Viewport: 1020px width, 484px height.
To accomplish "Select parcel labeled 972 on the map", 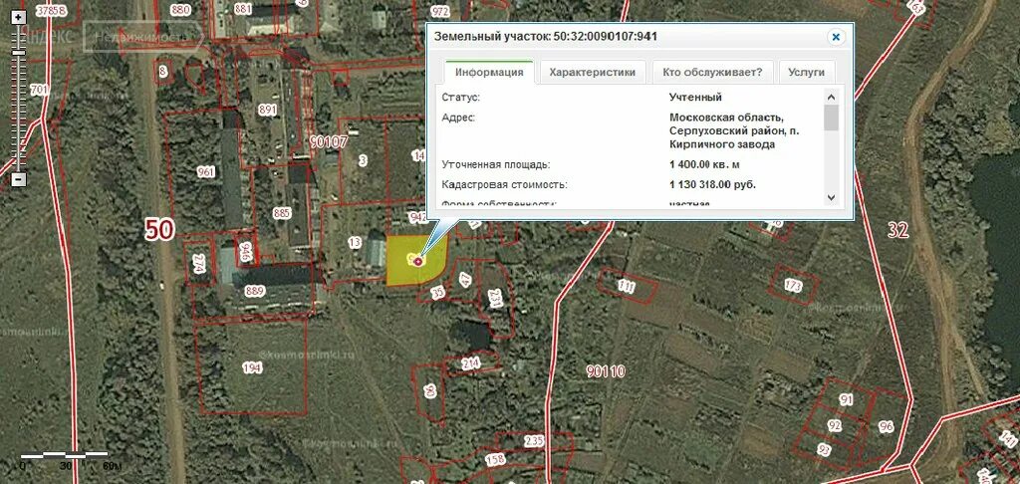I will pos(440,11).
